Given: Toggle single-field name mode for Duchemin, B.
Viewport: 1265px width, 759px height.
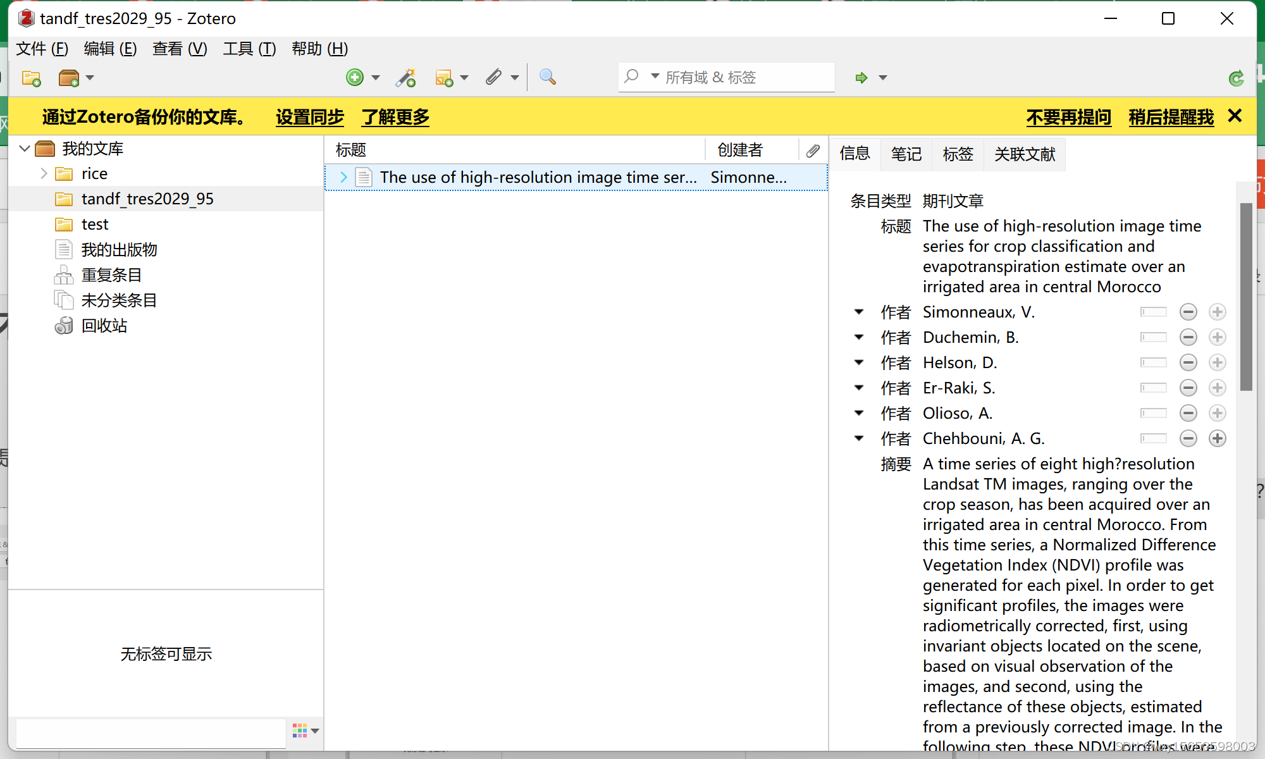Looking at the screenshot, I should click(1154, 337).
